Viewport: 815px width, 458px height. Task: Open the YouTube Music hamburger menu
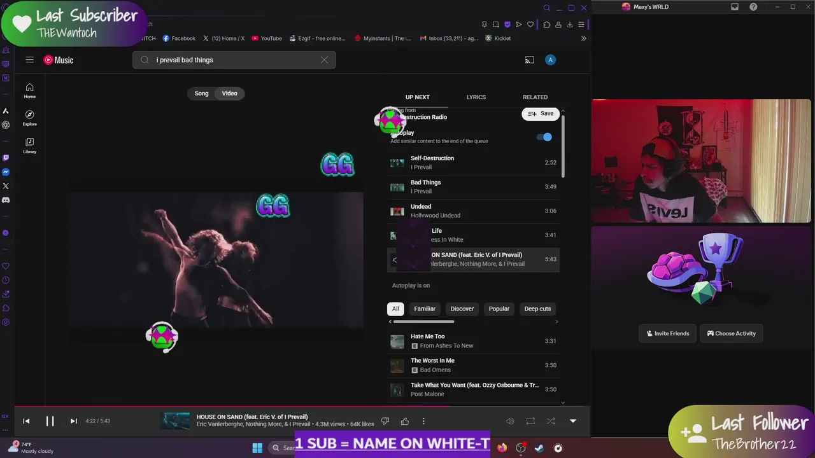pyautogui.click(x=29, y=60)
